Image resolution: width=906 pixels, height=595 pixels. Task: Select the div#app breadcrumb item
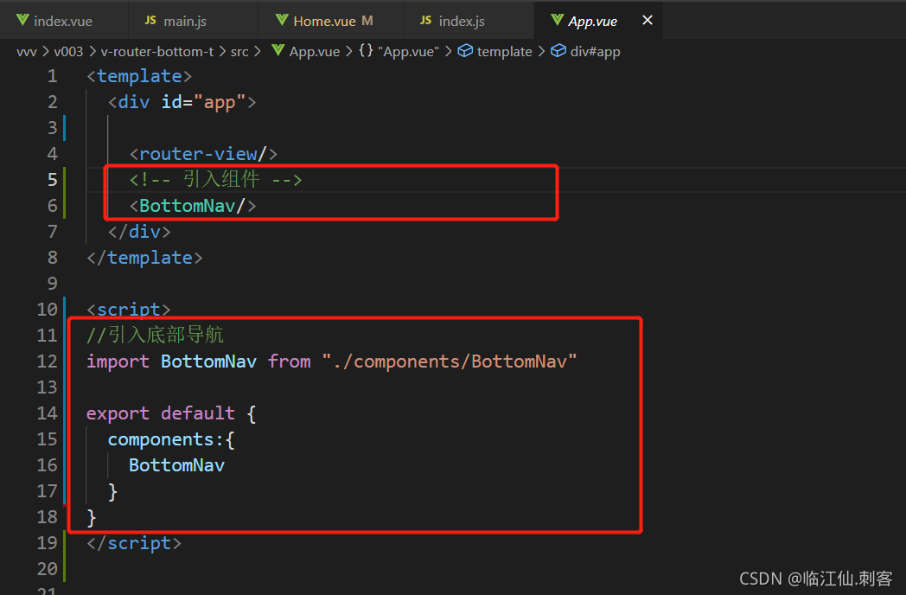595,52
